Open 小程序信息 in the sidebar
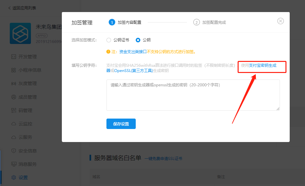The height and width of the screenshot is (186, 305). 30,70
